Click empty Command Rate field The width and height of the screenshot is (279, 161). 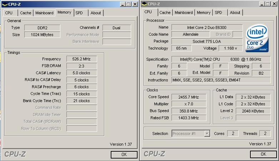pyautogui.click(x=81, y=107)
